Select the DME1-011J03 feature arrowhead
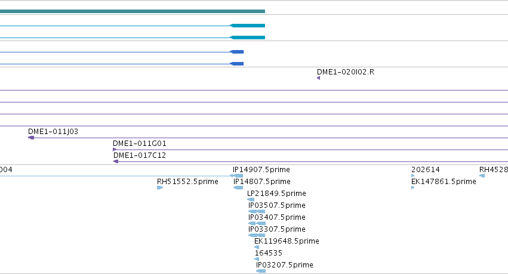Viewport: 508px width, 274px height. (x=31, y=138)
